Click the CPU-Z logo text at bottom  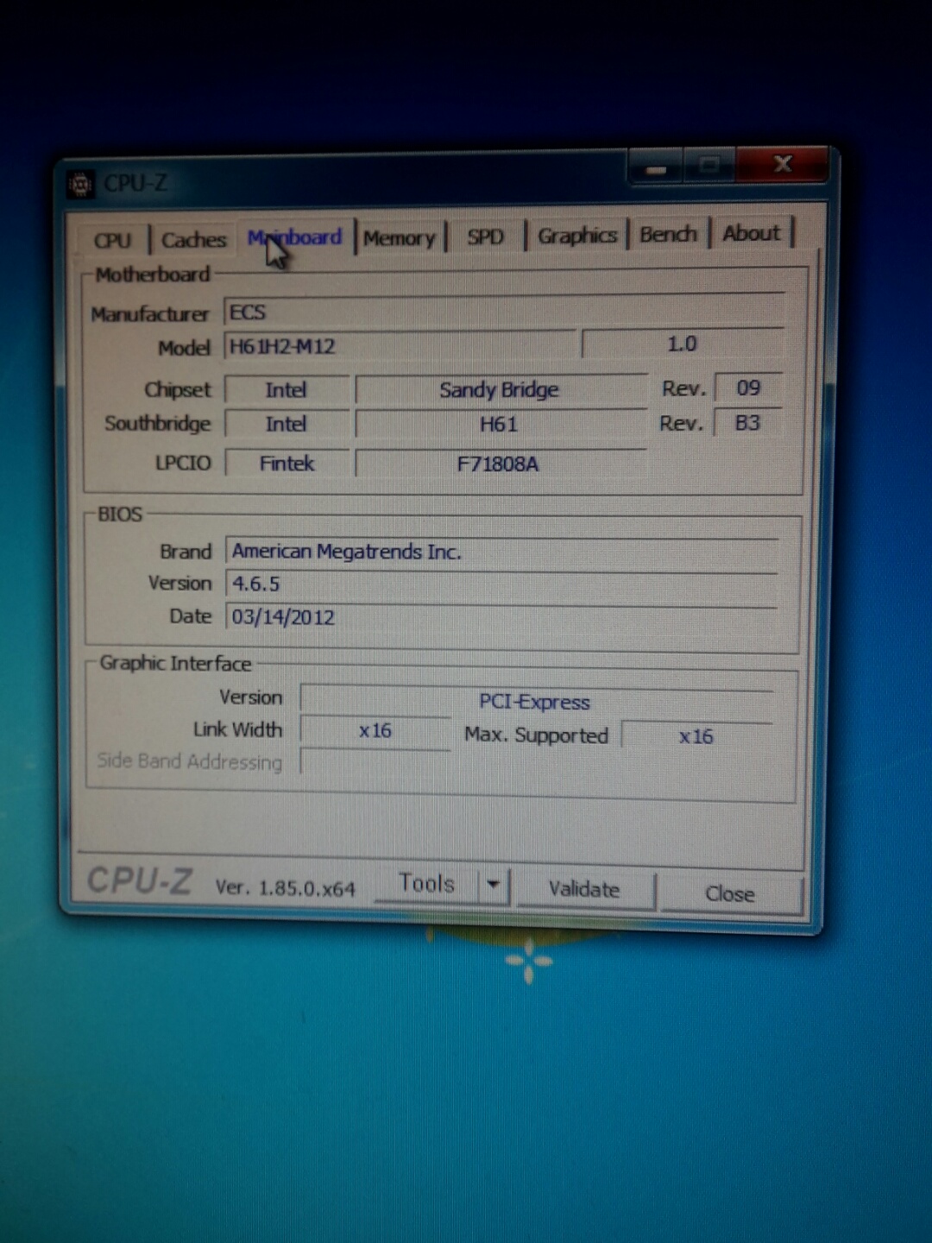(x=139, y=880)
